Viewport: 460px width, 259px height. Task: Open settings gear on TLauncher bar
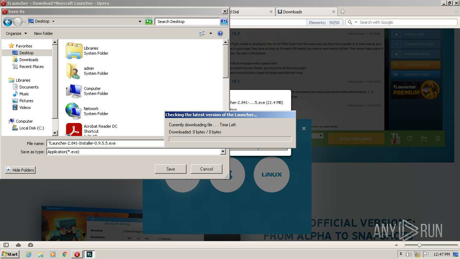438,138
